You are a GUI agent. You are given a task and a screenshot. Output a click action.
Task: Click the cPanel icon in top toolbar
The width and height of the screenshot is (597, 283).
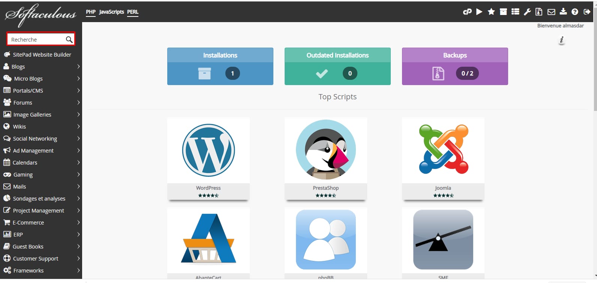(x=467, y=12)
